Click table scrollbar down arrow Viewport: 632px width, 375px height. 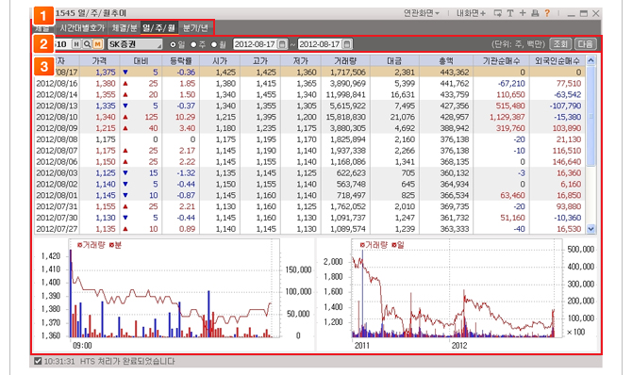click(x=590, y=229)
